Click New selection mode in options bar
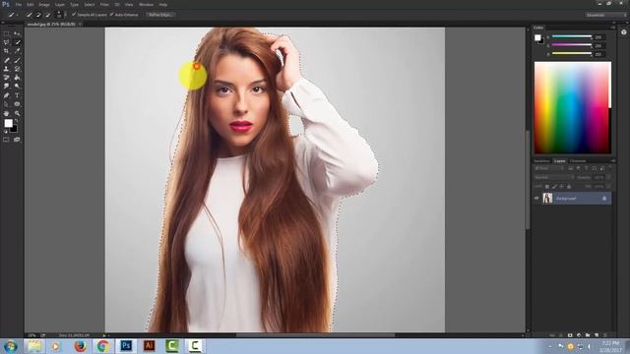 29,15
